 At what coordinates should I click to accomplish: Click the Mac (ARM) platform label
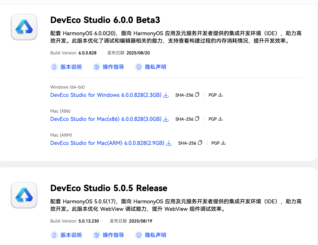[61, 135]
